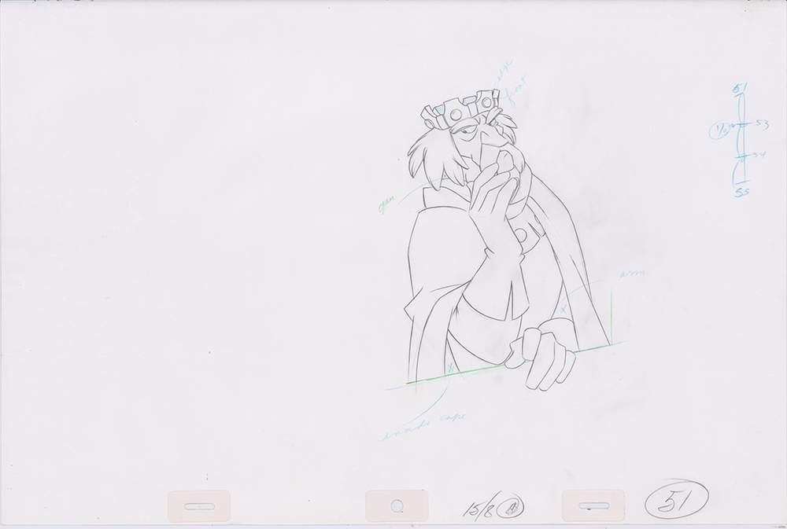The width and height of the screenshot is (787, 529).
Task: Click the right peg hole slot
Action: (x=593, y=505)
